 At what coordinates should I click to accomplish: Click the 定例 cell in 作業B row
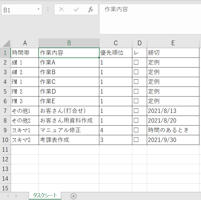[173, 72]
